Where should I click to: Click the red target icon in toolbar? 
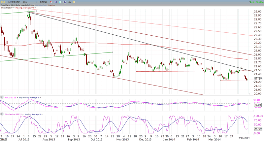pos(51,2)
